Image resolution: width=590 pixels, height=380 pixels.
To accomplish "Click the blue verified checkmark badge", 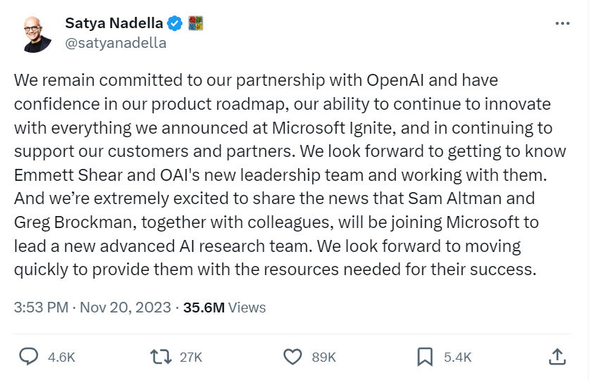I will pyautogui.click(x=175, y=23).
